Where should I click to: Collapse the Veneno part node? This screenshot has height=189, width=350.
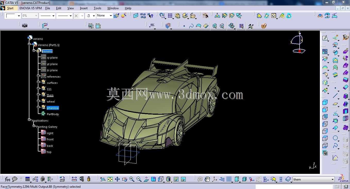click(x=34, y=51)
